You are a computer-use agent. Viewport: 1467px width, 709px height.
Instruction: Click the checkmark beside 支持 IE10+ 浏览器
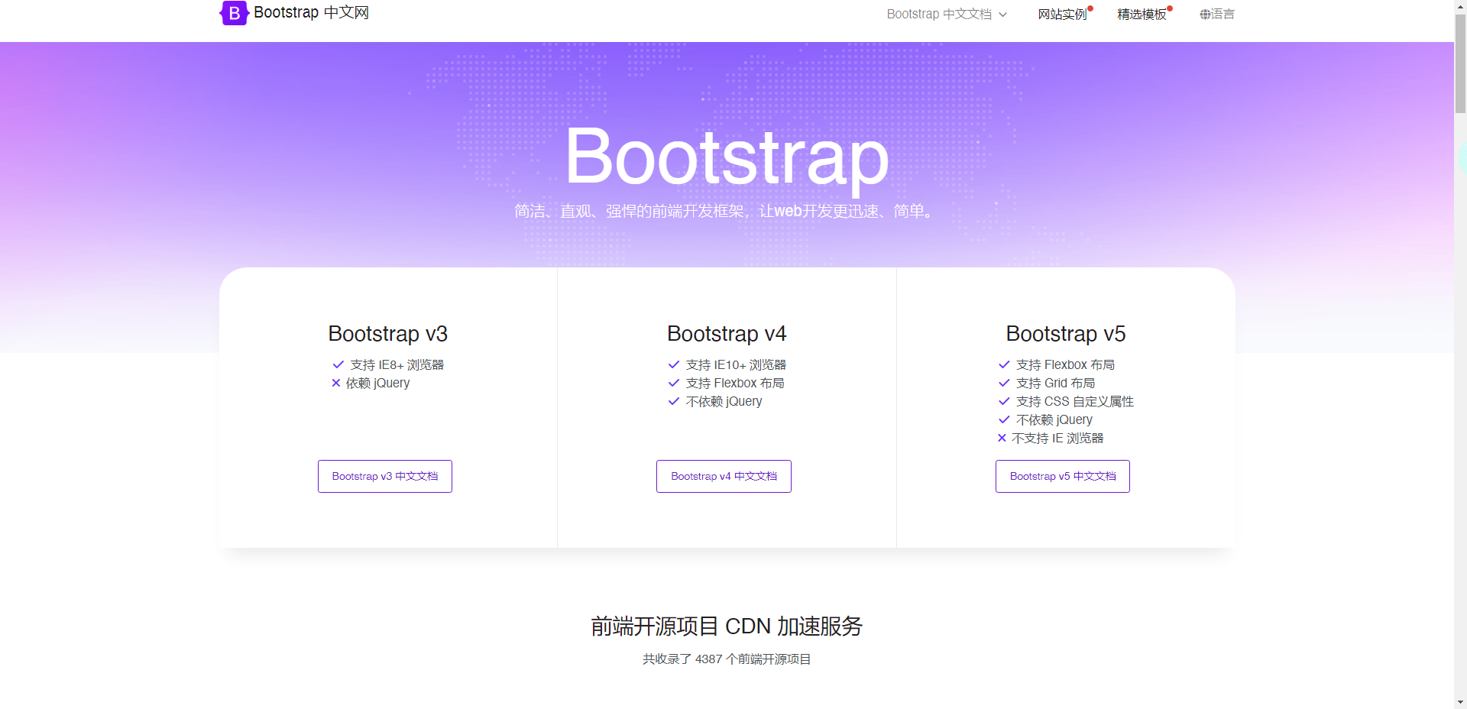[x=674, y=364]
